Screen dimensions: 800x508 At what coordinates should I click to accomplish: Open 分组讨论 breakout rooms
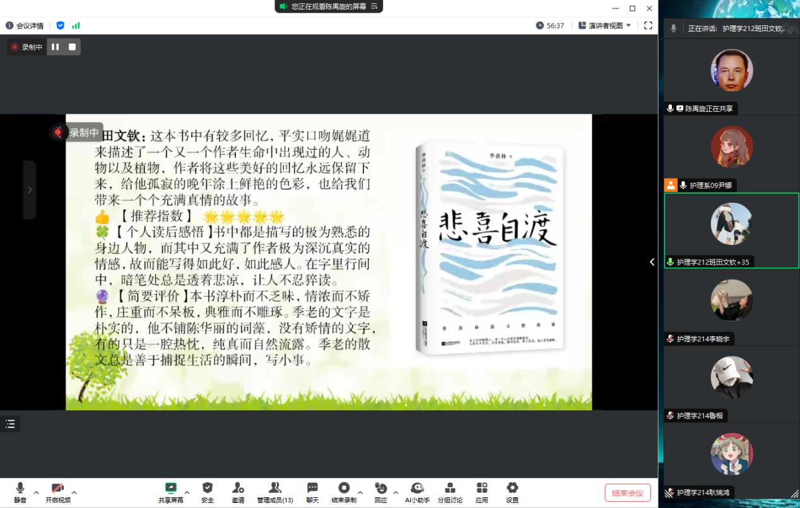[x=450, y=492]
